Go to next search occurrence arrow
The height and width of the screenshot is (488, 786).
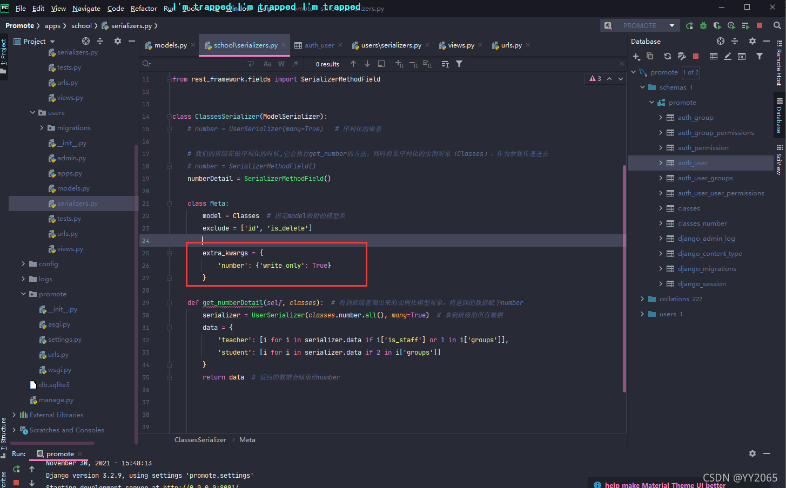(x=367, y=64)
